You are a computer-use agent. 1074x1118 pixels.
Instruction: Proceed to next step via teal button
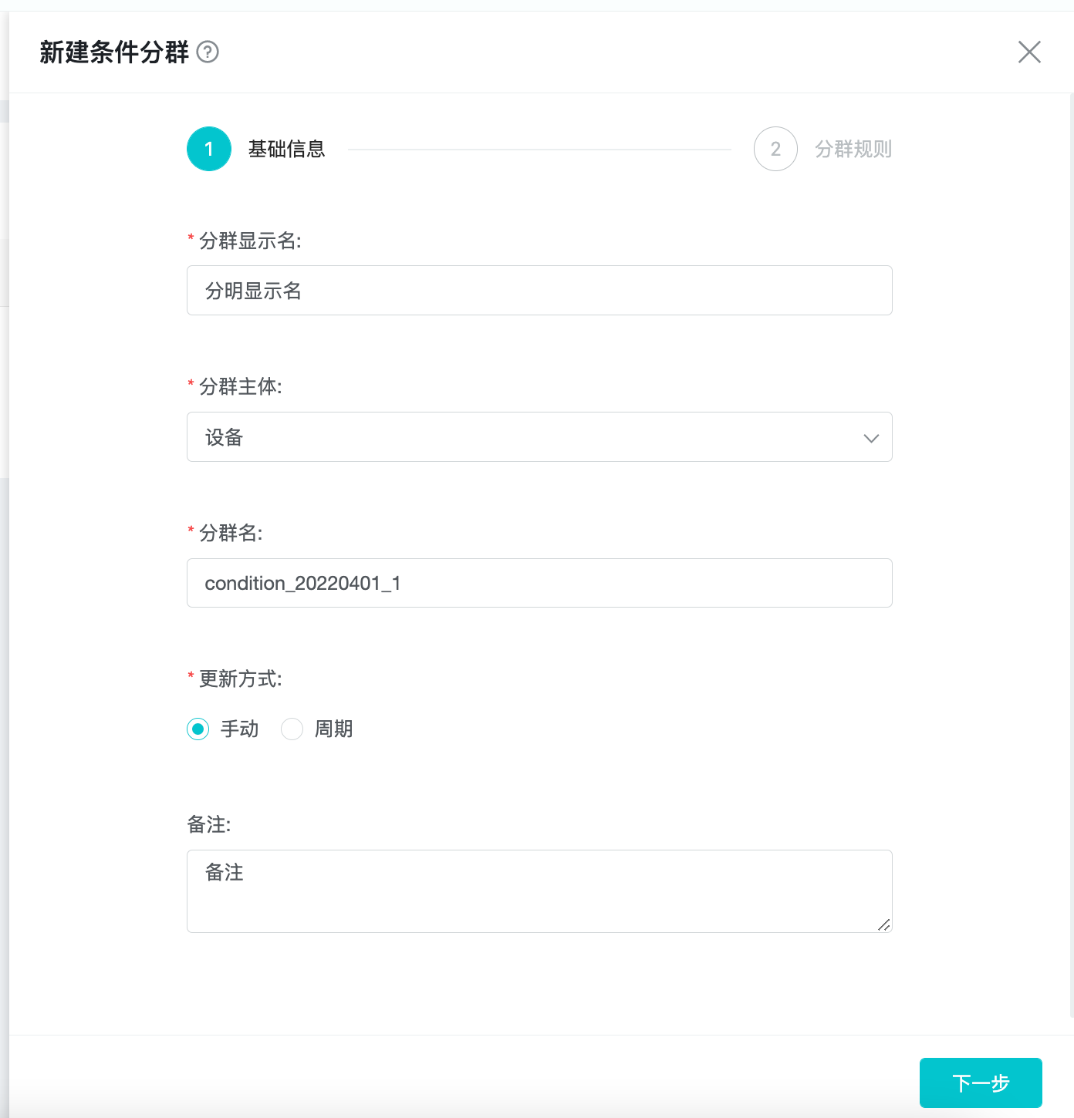[x=980, y=1083]
